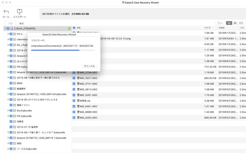Collapse the 2.5inch_2TB(APFS) tree node
The image size is (246, 155).
click(5, 28)
